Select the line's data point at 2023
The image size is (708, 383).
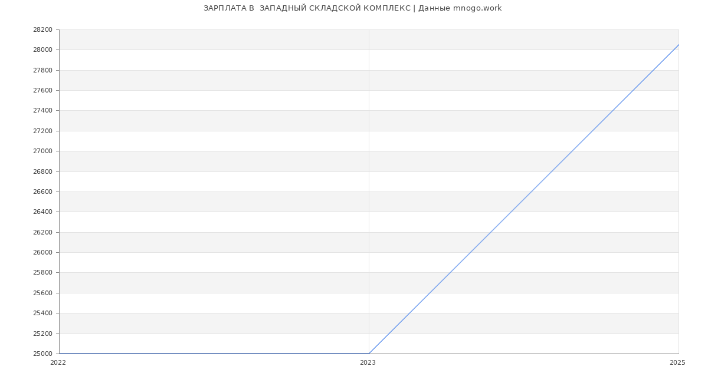point(369,354)
